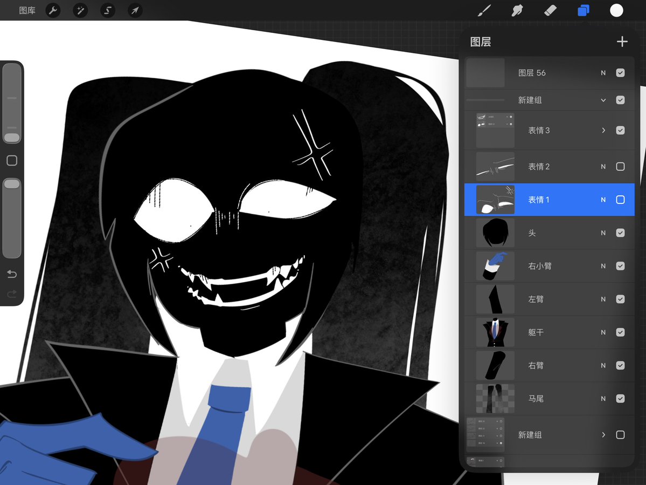Undo the last action
Screen dimensions: 646x485
(x=12, y=274)
